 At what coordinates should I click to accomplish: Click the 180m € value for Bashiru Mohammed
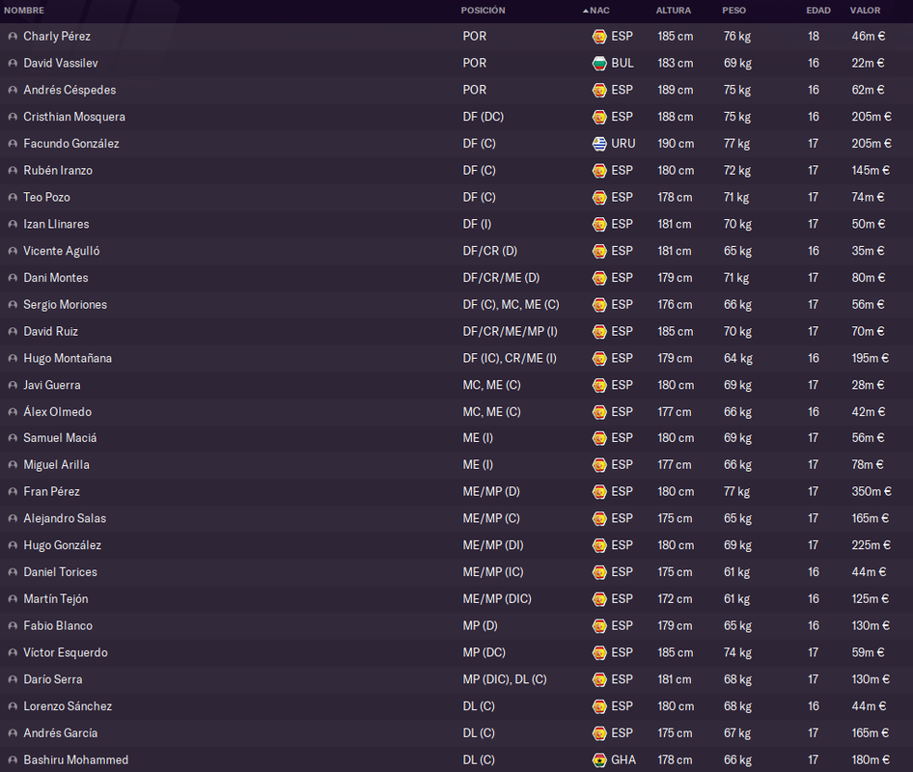(x=871, y=759)
